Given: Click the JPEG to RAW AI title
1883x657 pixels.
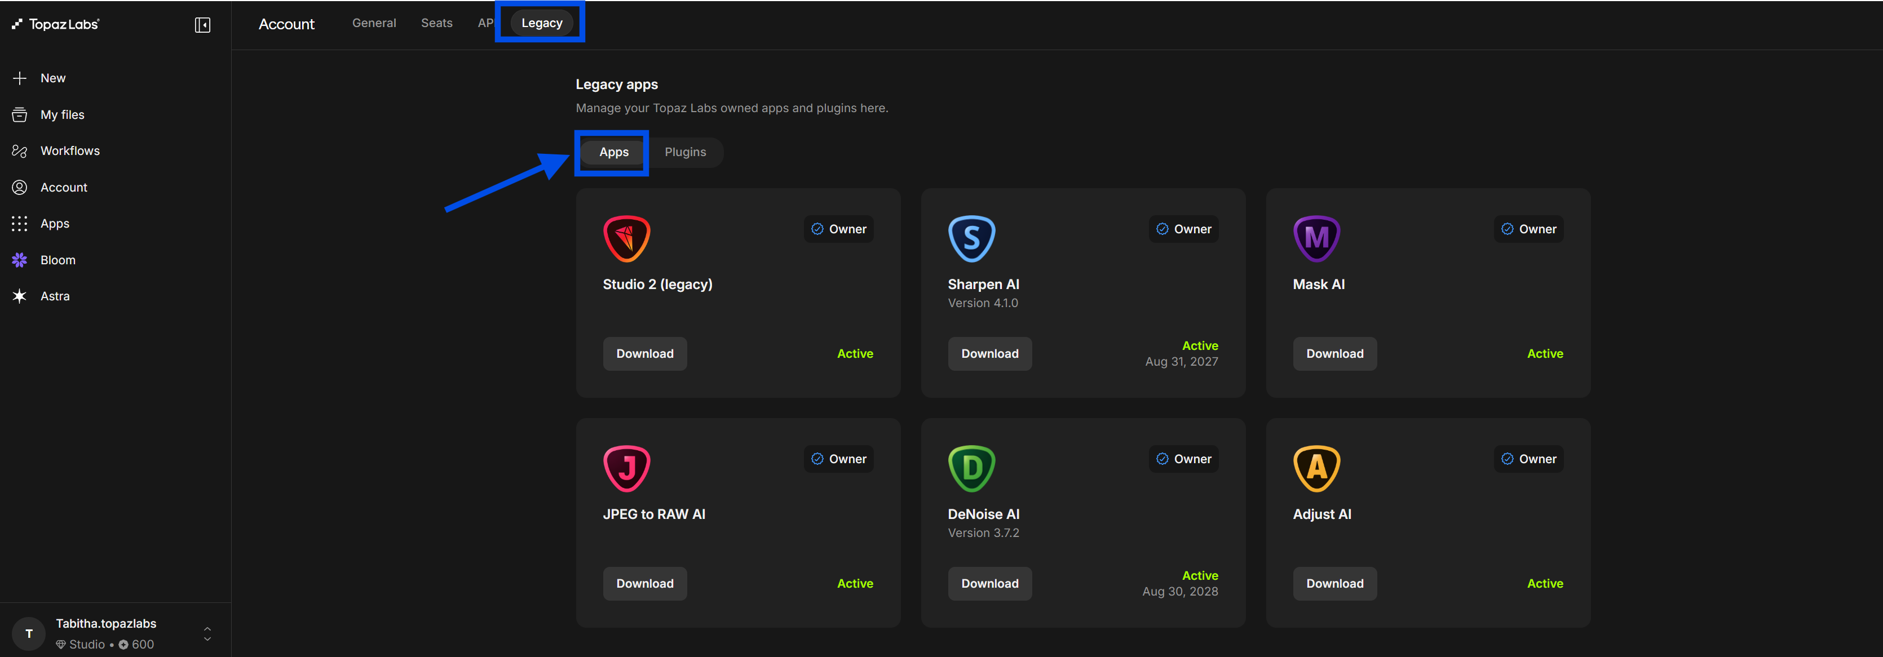Looking at the screenshot, I should tap(654, 514).
